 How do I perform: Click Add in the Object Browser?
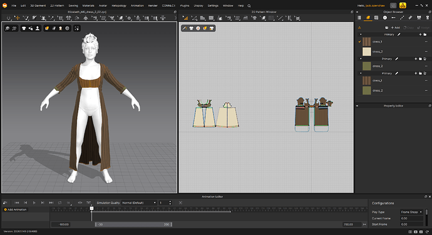[x=396, y=28]
